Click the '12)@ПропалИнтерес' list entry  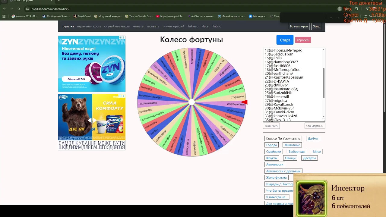283,50
